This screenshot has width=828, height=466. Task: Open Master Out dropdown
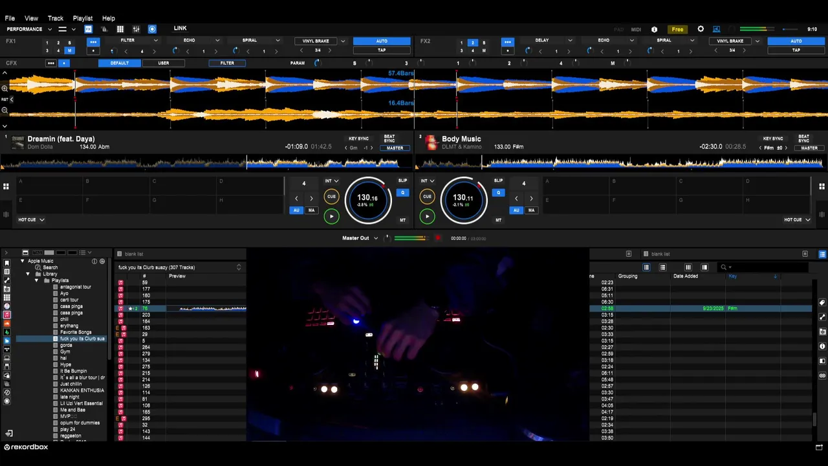coord(360,238)
